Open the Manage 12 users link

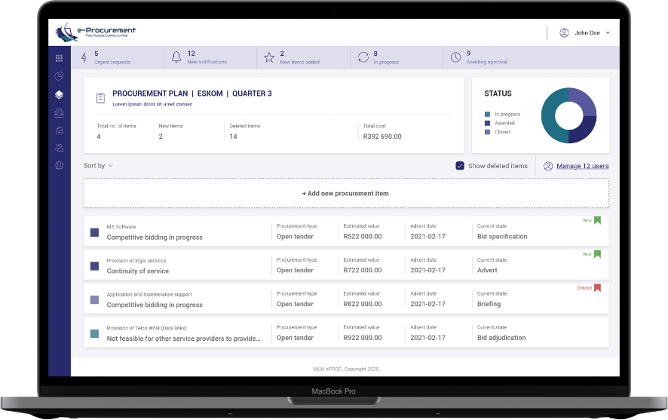click(582, 166)
